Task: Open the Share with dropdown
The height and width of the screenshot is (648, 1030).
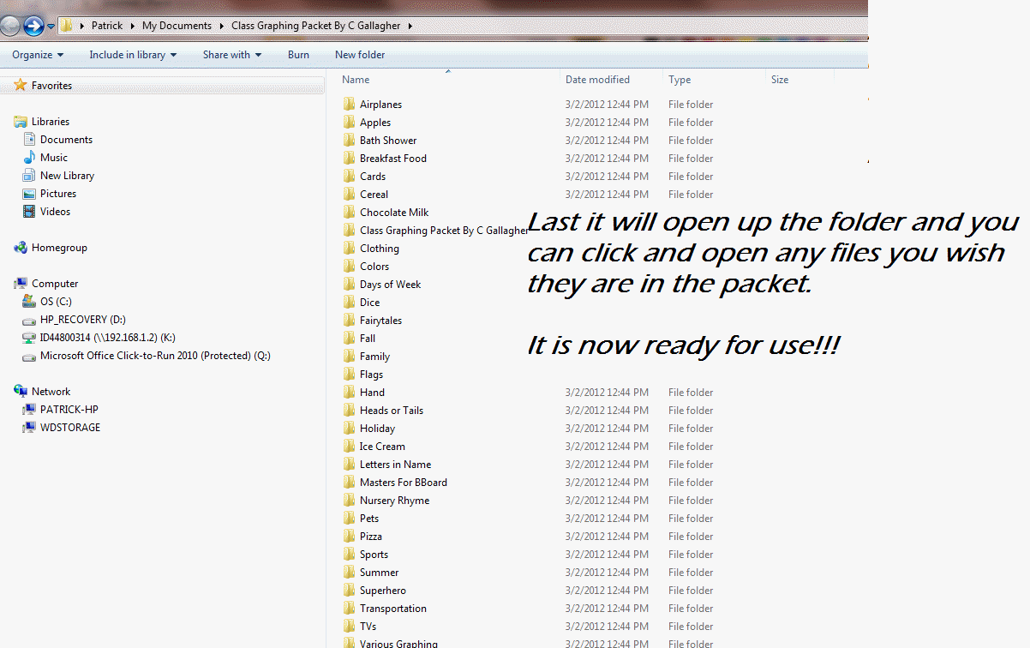Action: coord(232,55)
